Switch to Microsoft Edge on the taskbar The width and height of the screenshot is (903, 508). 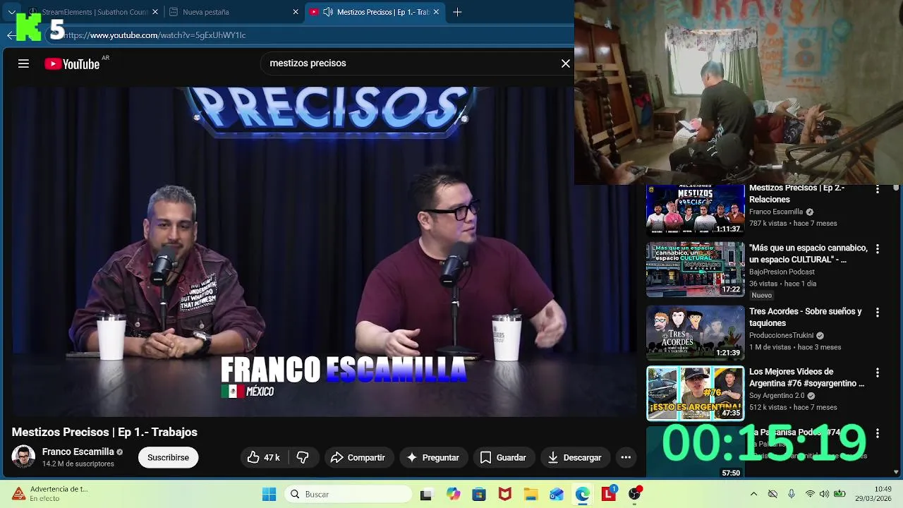(582, 495)
